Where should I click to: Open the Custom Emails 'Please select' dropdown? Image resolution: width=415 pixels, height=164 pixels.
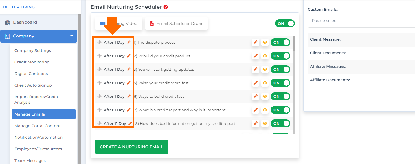tap(361, 21)
